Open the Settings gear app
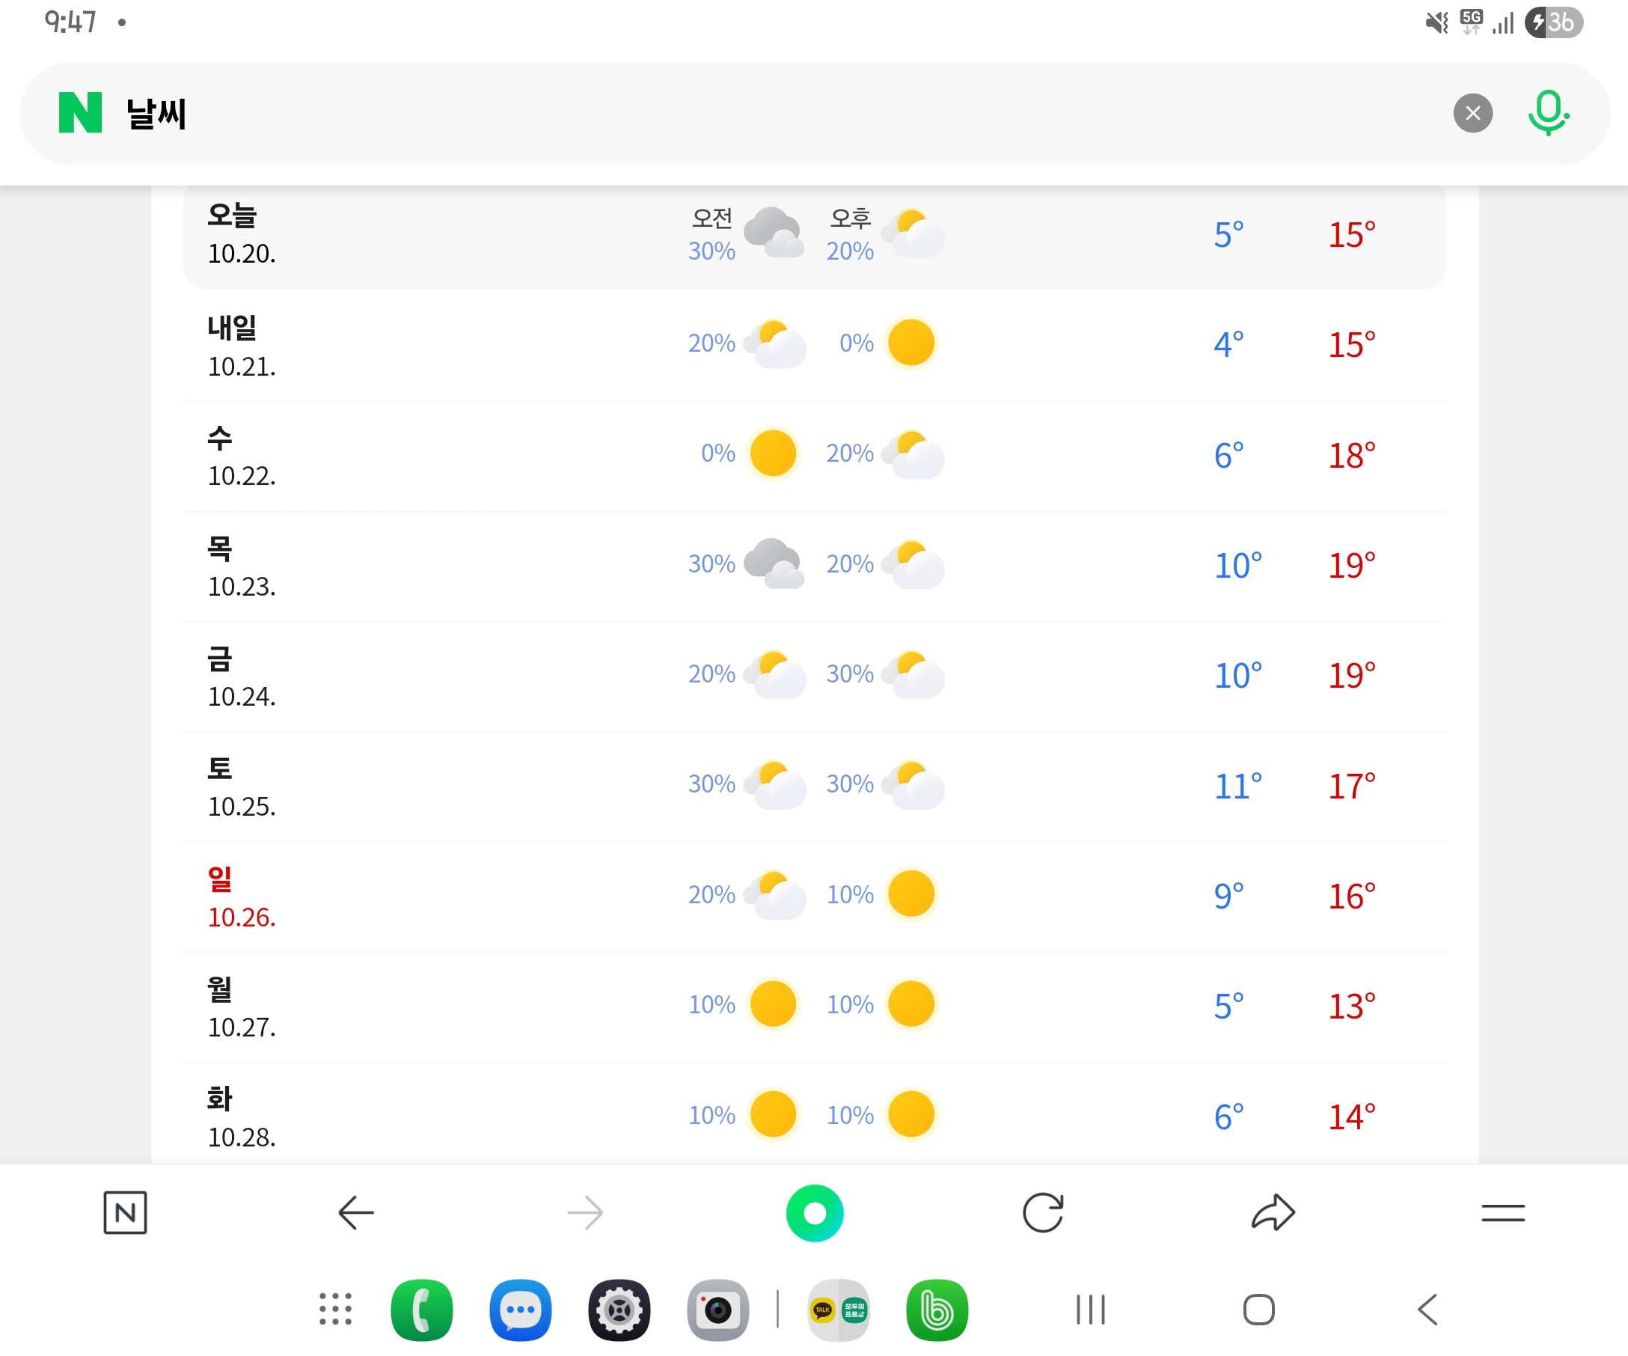 [x=619, y=1309]
